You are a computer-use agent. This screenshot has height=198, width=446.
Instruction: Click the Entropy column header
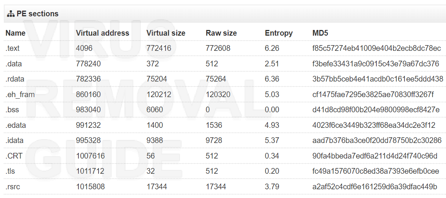[x=279, y=33]
